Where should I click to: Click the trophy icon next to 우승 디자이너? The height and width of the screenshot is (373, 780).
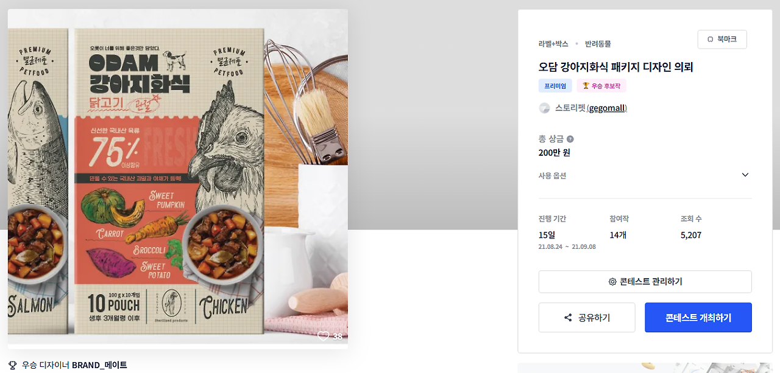[13, 365]
